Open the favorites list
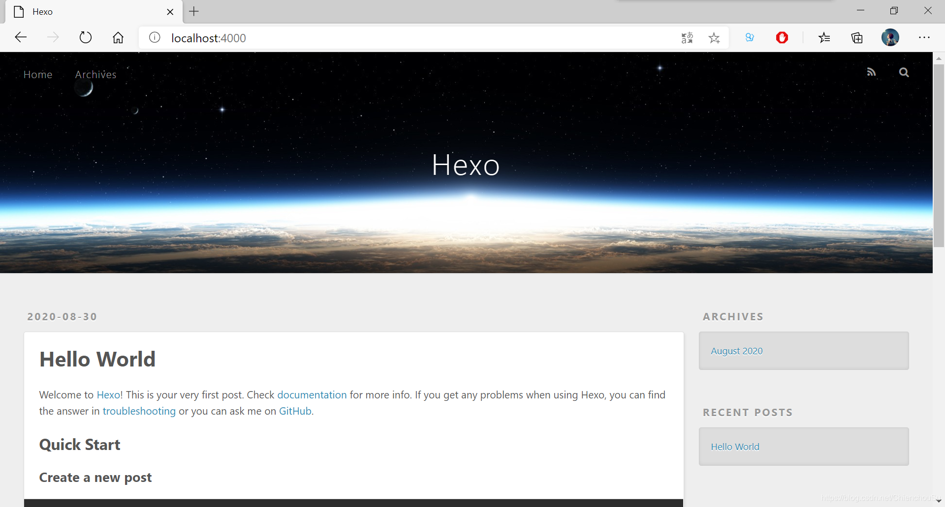This screenshot has height=507, width=945. click(x=824, y=37)
